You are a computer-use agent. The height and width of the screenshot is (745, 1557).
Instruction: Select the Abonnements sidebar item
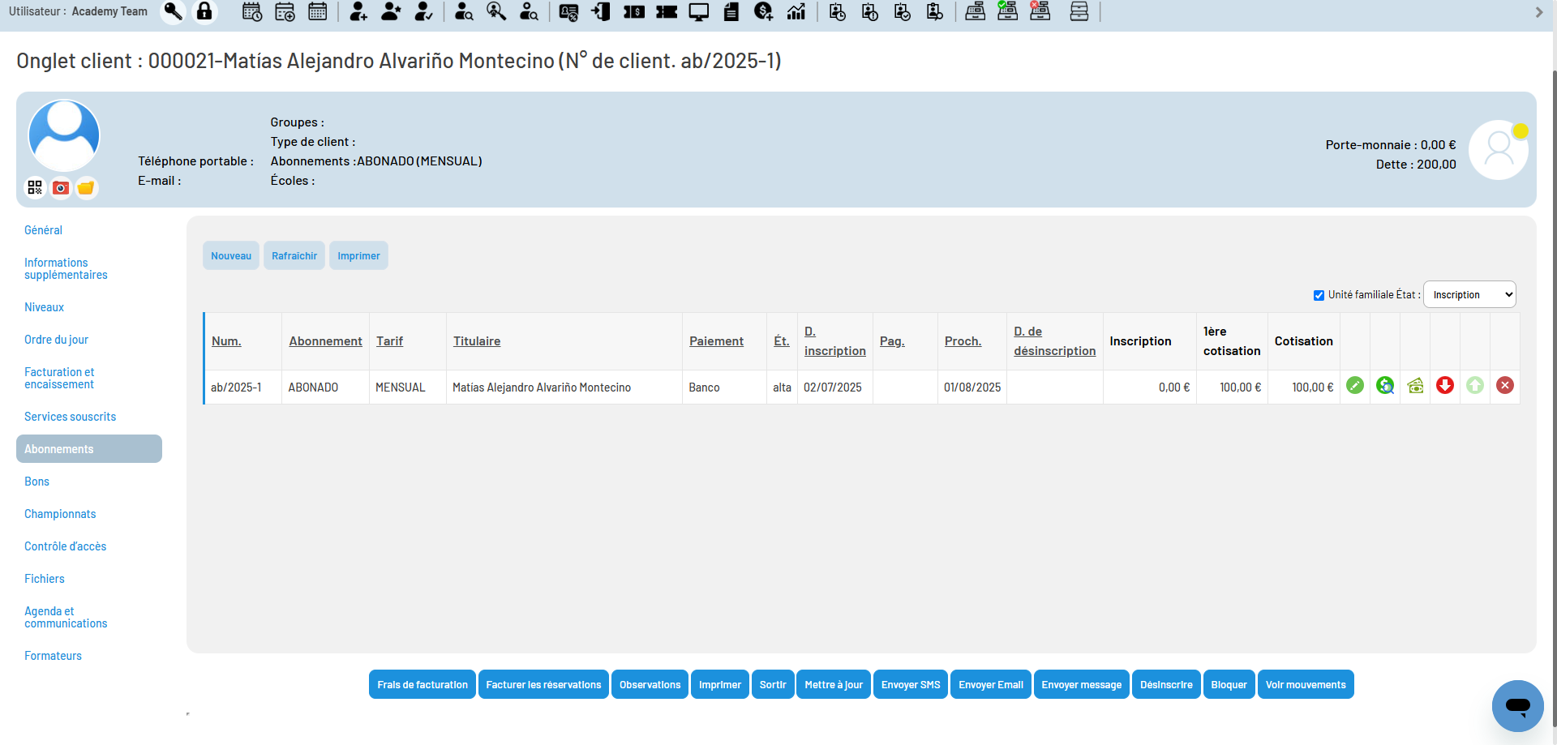[89, 449]
